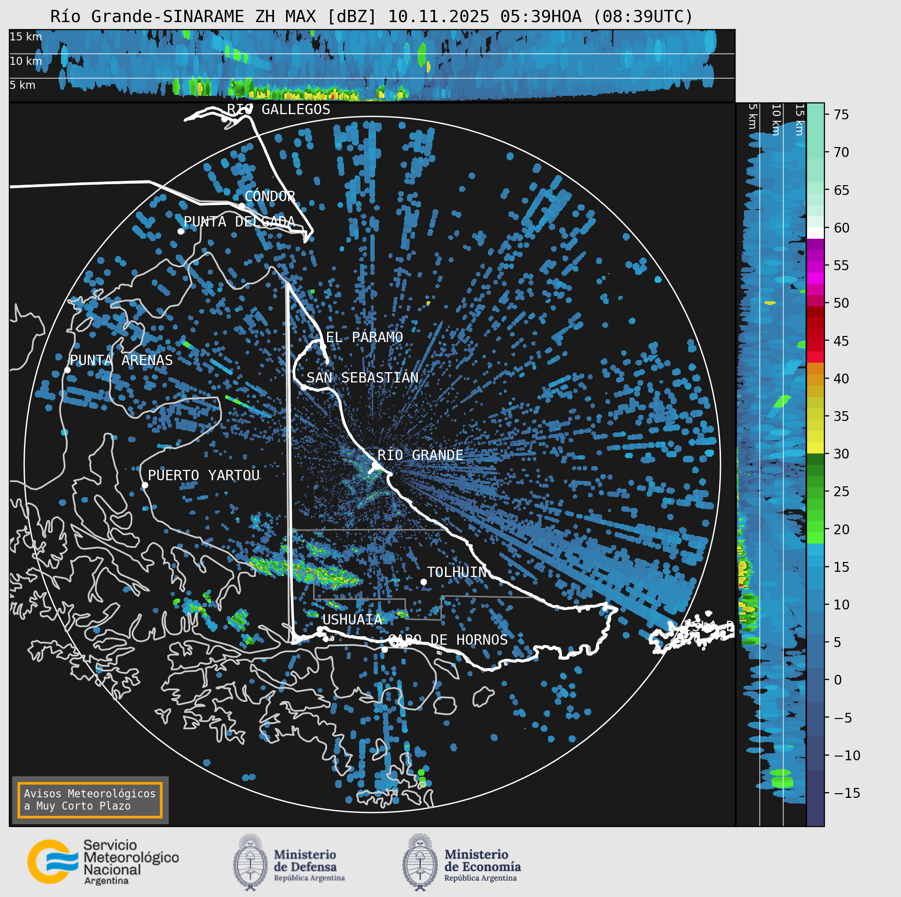Select the Punta Arenas label
Screen dimensions: 901x897
tap(121, 360)
